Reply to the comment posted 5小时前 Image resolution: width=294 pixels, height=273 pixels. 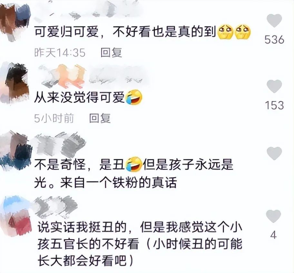(100, 118)
